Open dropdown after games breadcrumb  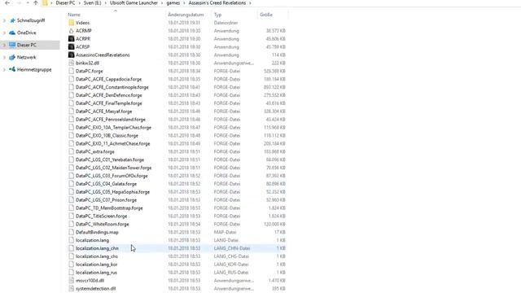184,3
